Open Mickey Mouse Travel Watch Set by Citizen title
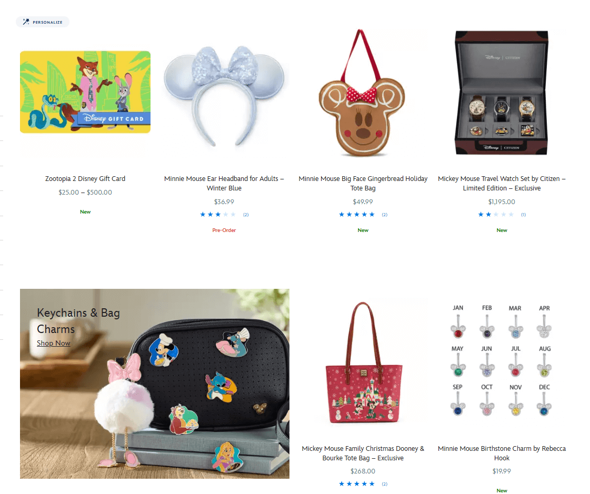Viewport: 590px width, 494px height. (x=502, y=183)
